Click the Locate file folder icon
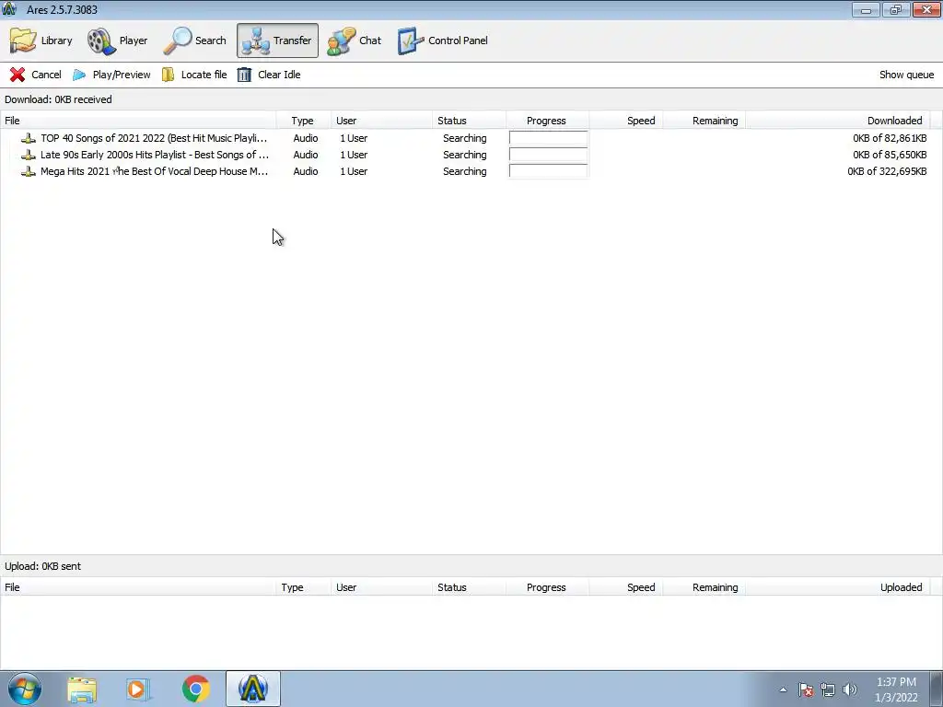 tap(168, 75)
